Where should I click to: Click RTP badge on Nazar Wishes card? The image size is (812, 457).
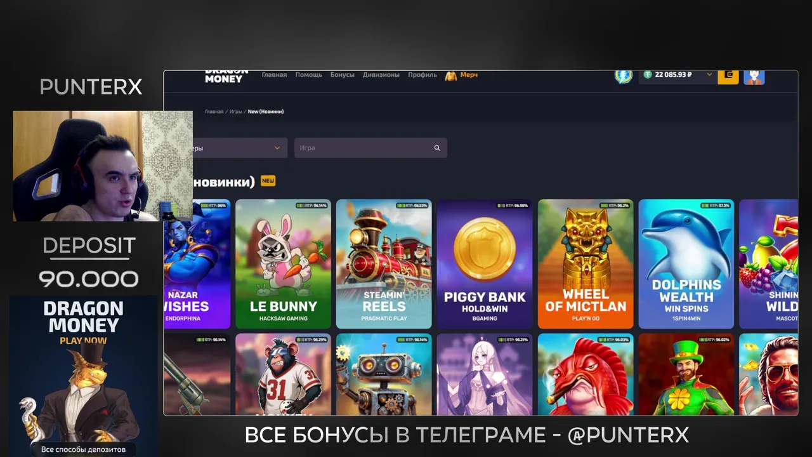tap(213, 206)
